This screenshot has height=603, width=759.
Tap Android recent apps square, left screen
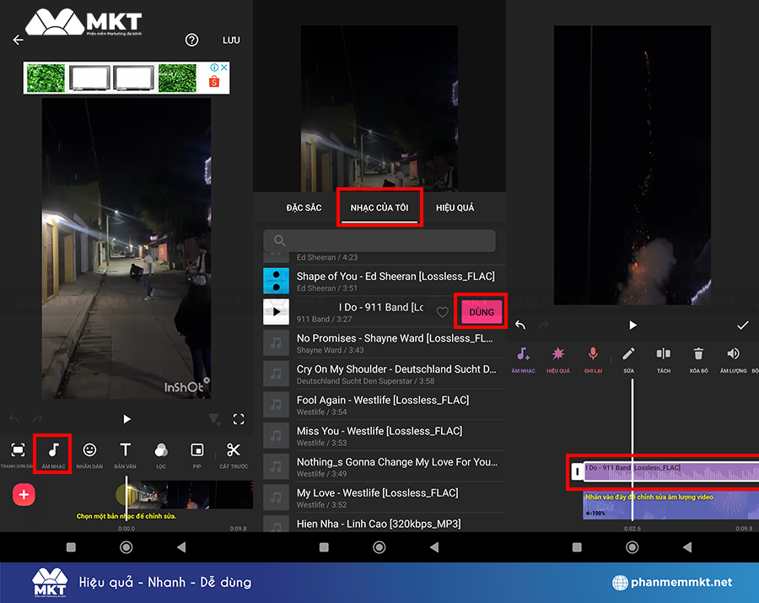[71, 547]
